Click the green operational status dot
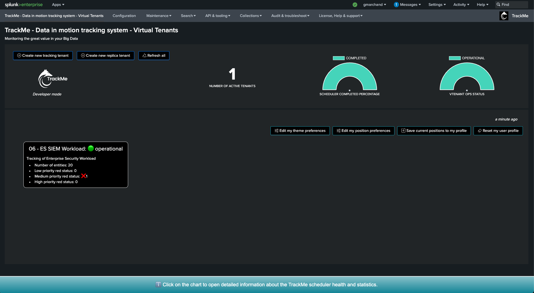 pos(91,148)
